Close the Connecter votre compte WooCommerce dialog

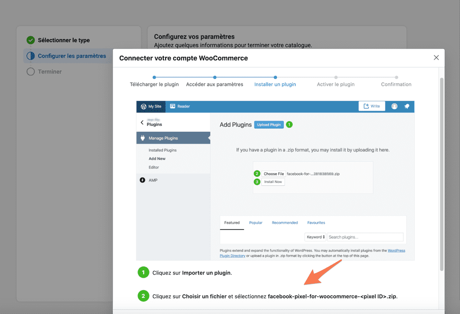[436, 58]
